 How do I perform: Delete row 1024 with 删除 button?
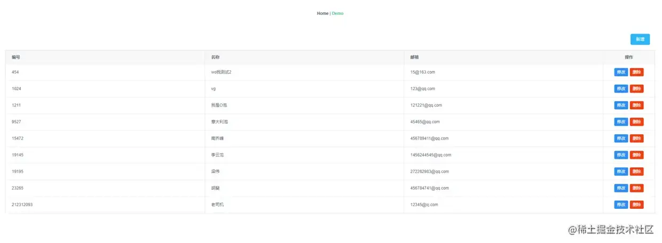(636, 88)
